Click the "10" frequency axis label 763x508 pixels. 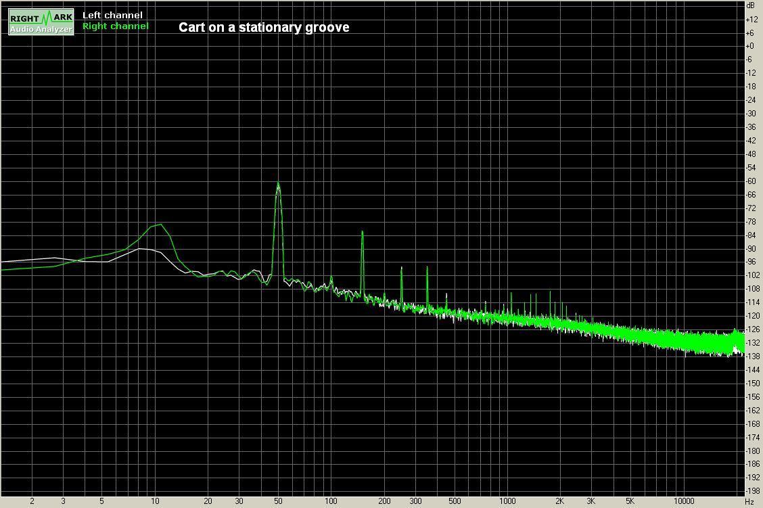(155, 501)
